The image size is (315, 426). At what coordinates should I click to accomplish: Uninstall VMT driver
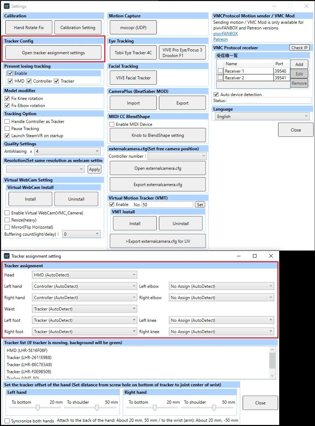(x=181, y=223)
